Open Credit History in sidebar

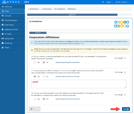tap(12, 25)
